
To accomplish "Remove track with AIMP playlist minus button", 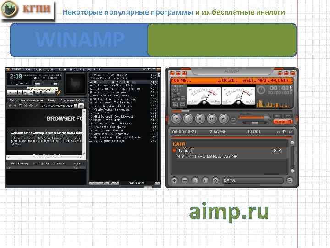I will click(x=185, y=180).
